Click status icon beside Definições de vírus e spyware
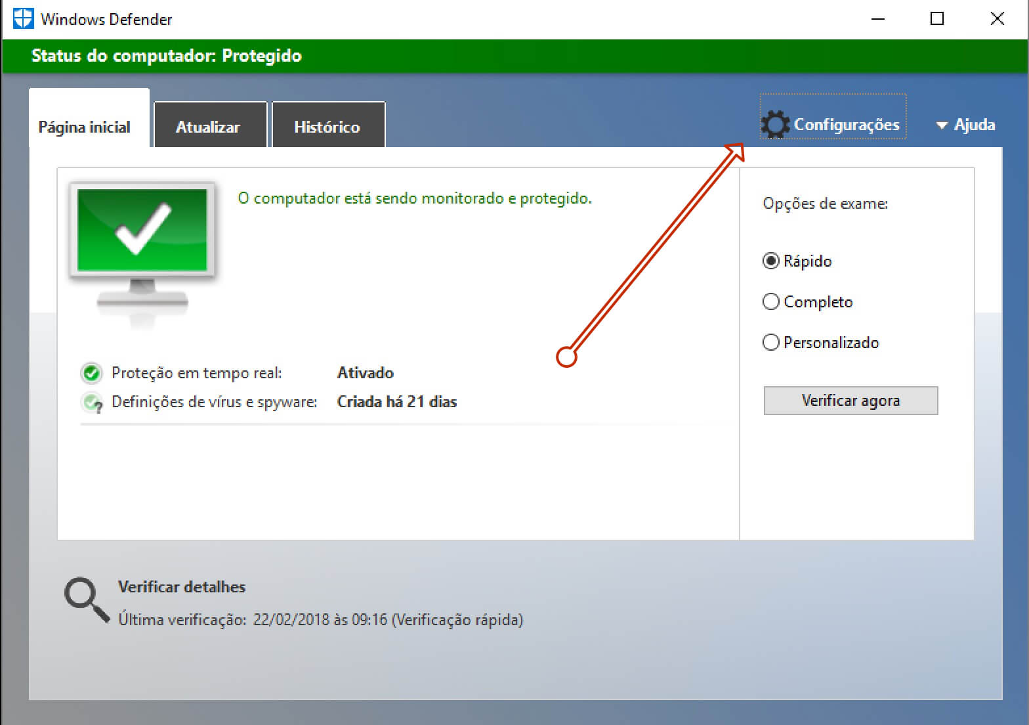Image resolution: width=1029 pixels, height=725 pixels. [91, 402]
